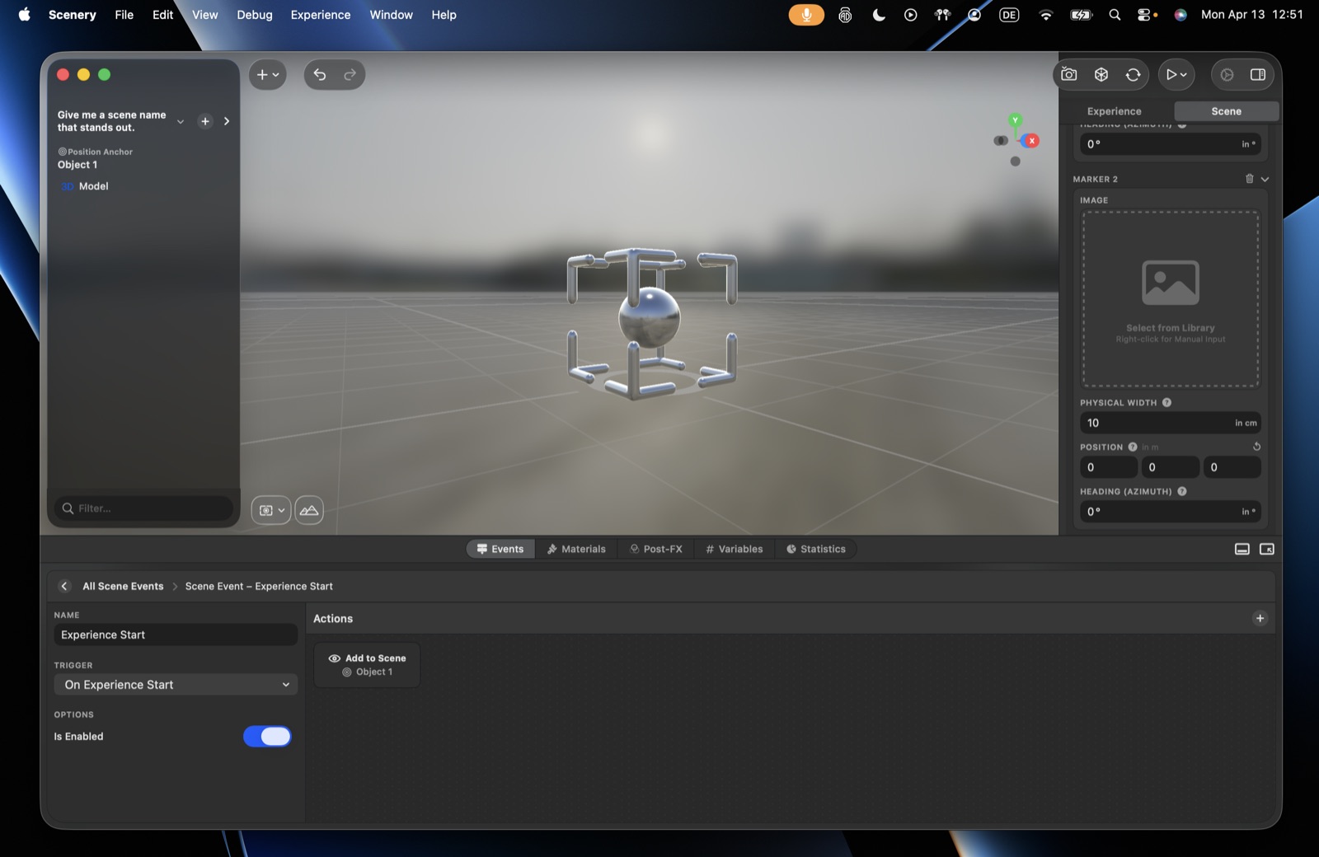Reset the Marker 2 position values
The width and height of the screenshot is (1319, 857).
[x=1256, y=447]
